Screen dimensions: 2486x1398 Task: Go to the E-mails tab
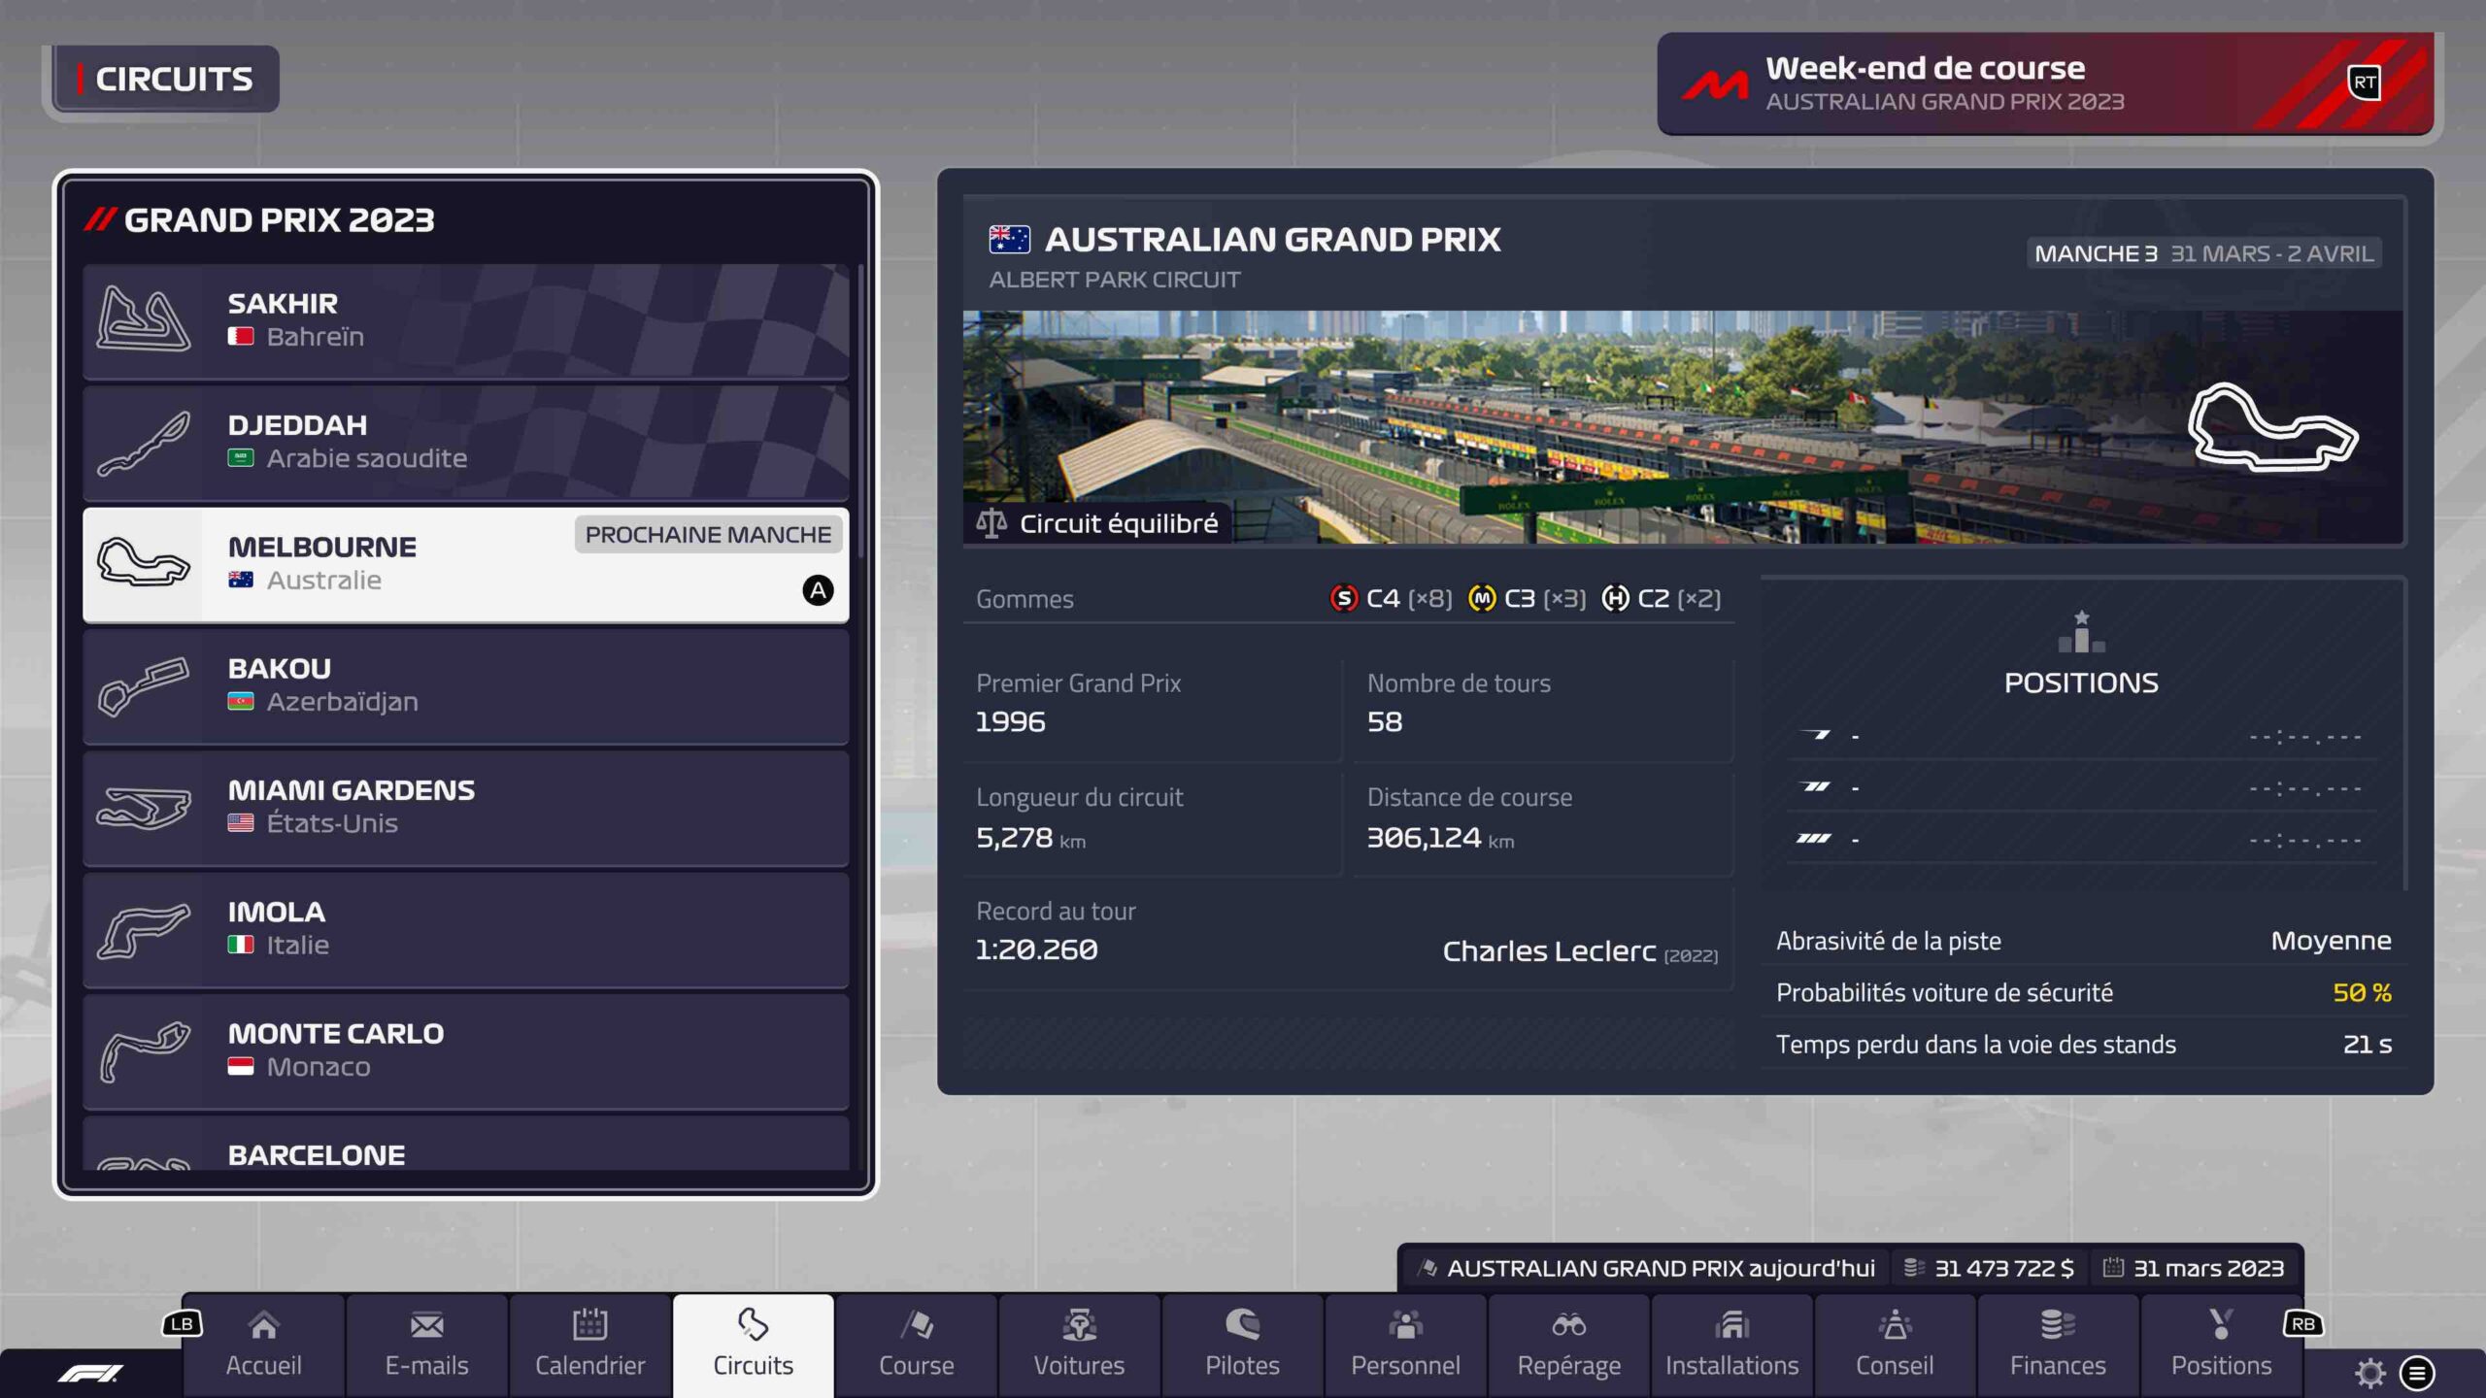426,1346
